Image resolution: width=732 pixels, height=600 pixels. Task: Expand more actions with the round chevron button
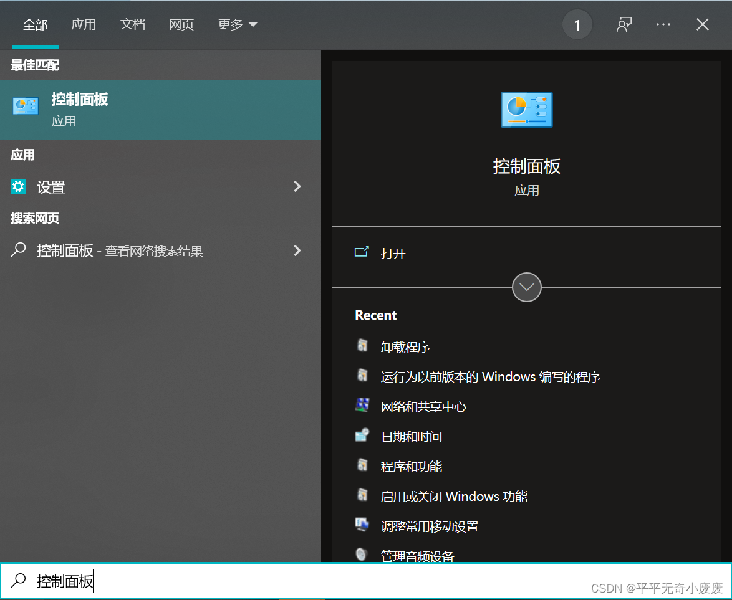pyautogui.click(x=527, y=287)
